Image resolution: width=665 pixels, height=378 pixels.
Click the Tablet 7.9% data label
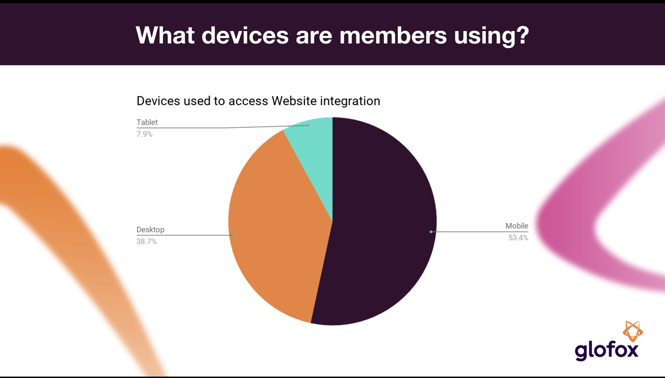[146, 128]
